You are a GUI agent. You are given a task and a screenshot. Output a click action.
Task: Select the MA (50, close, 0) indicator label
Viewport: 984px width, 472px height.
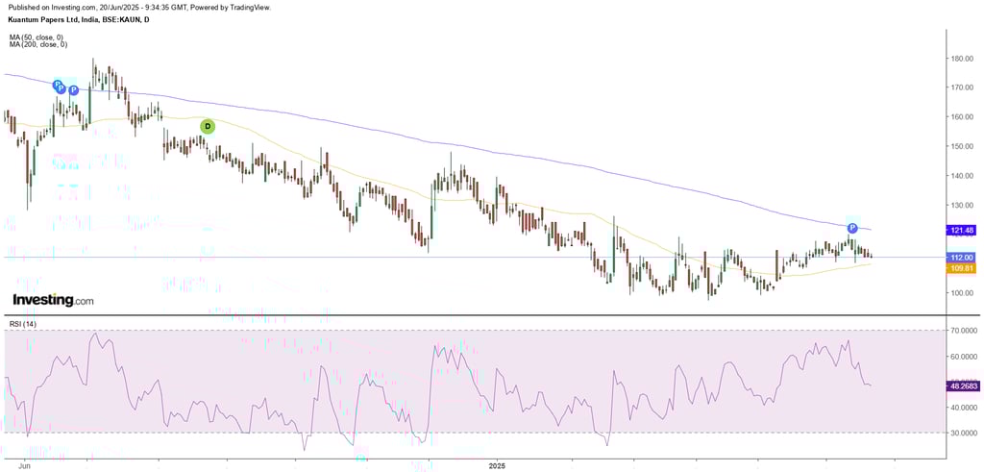click(x=38, y=37)
